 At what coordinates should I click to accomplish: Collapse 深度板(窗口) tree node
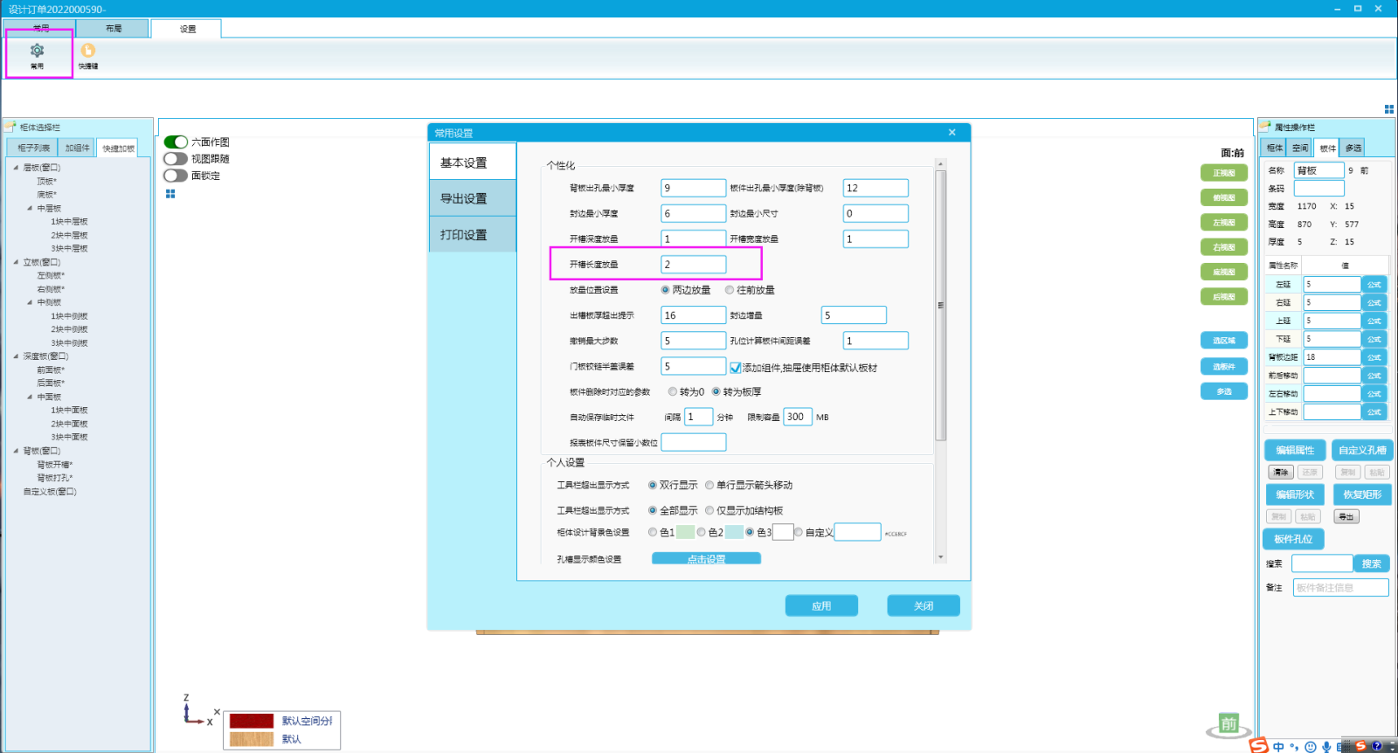click(16, 356)
